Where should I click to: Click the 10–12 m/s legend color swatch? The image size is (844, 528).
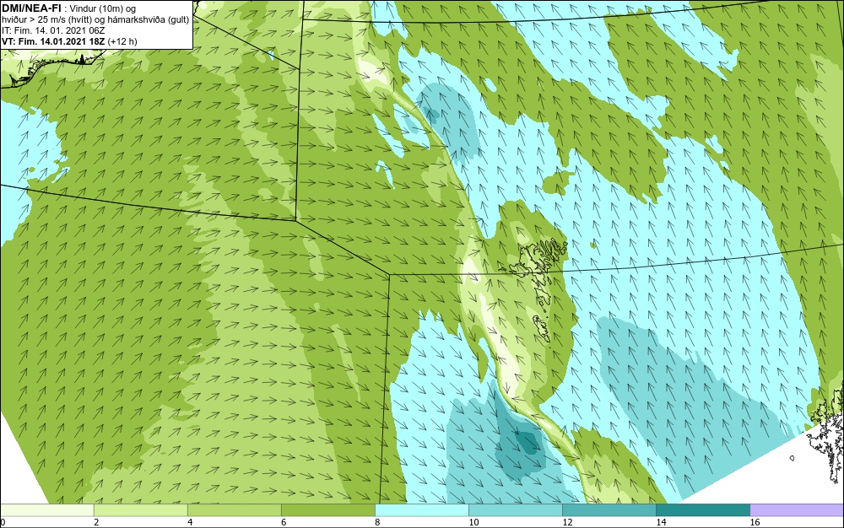pos(515,510)
